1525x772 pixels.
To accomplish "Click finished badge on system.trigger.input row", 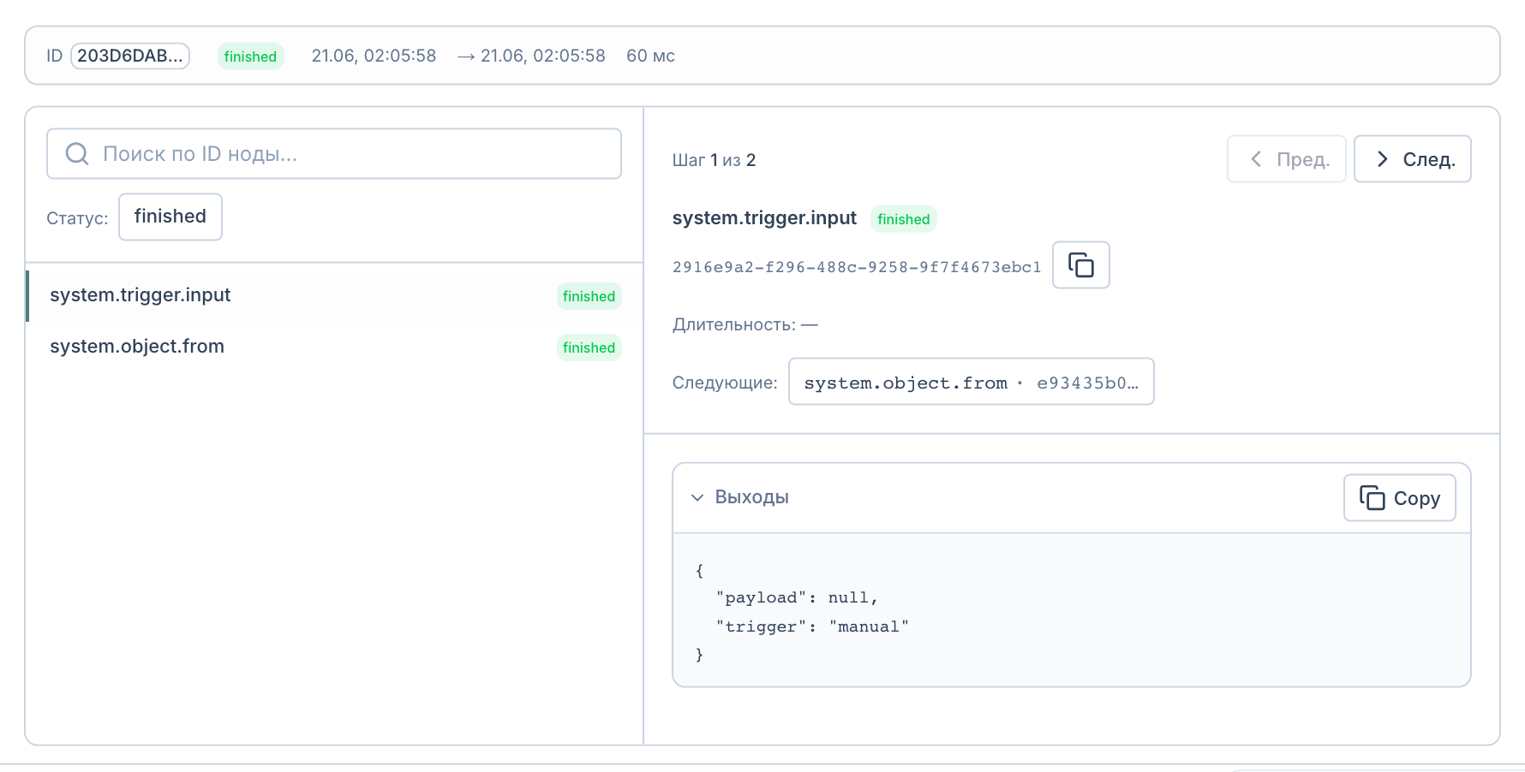I will click(x=589, y=296).
